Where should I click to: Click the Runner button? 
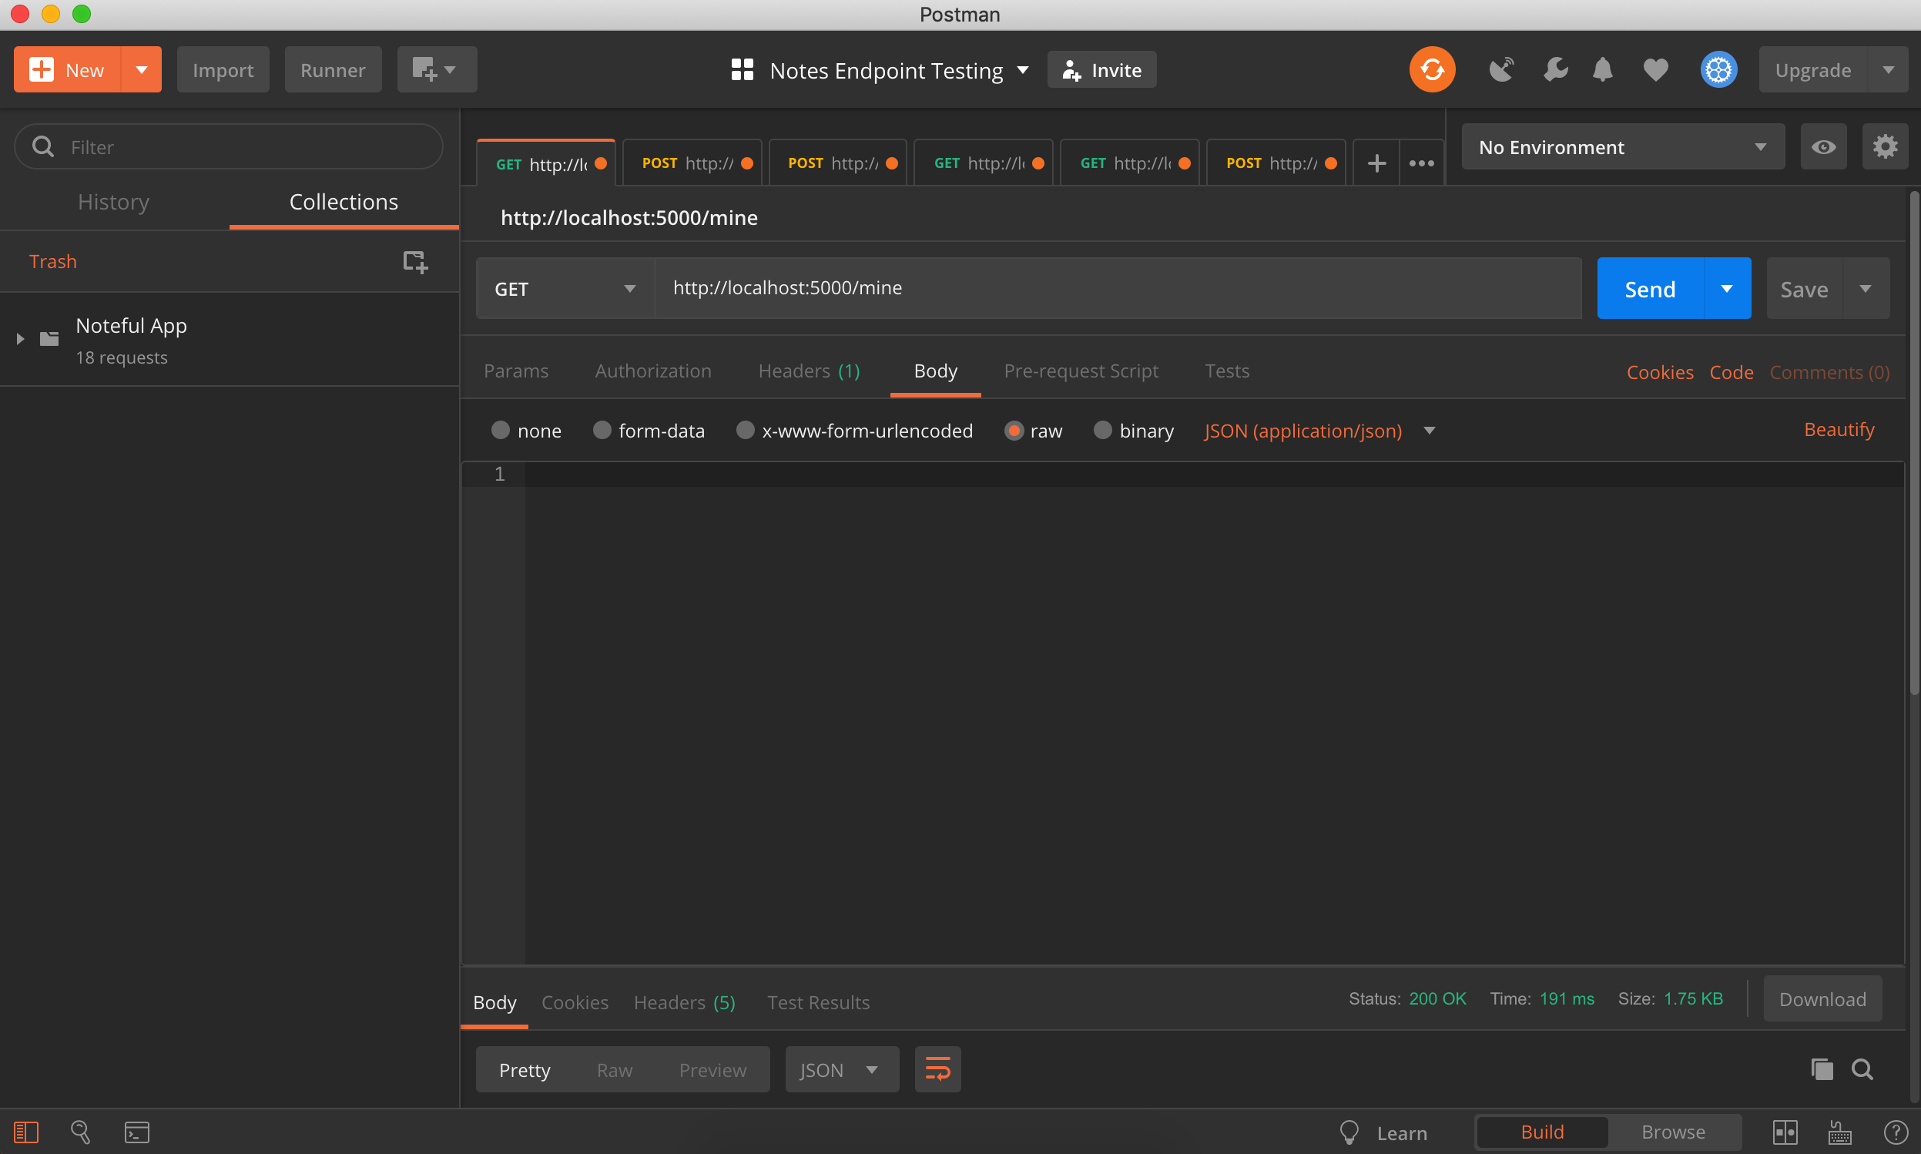point(333,70)
